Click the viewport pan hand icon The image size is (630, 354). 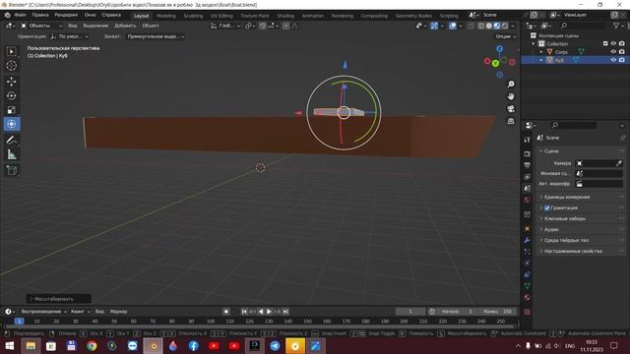point(511,96)
